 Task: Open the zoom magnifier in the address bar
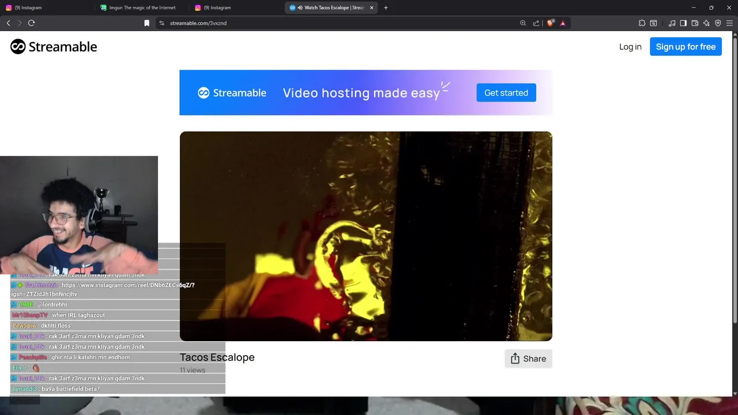pos(523,23)
